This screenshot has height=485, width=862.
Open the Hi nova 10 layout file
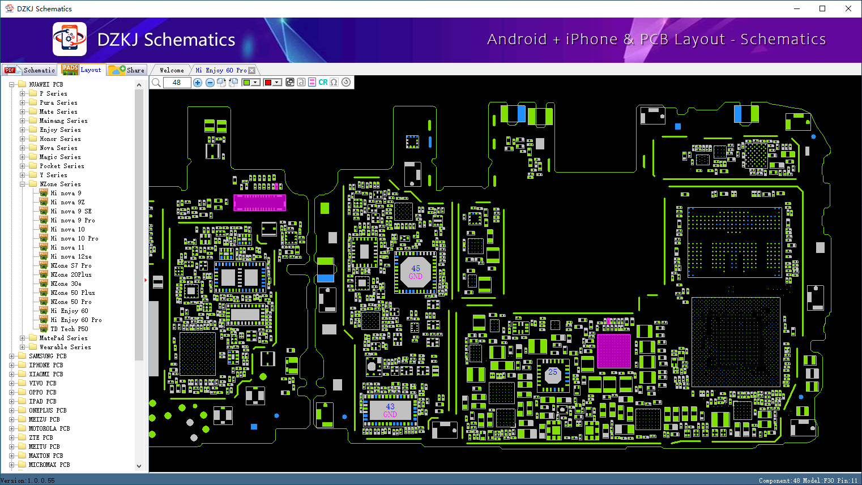click(x=67, y=229)
